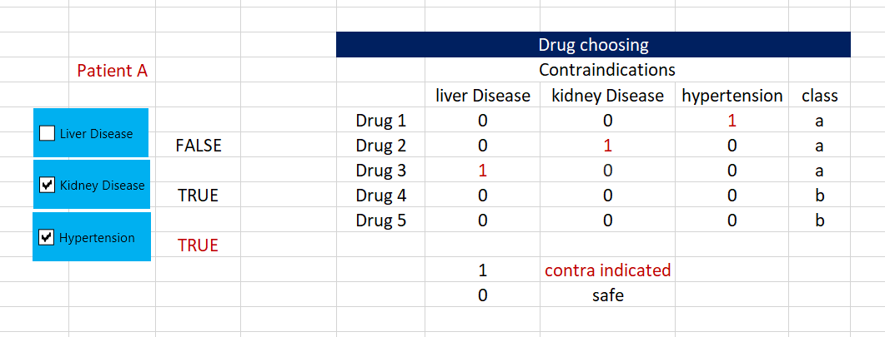
Task: Select Drug 1 hypertension red value
Action: 732,121
